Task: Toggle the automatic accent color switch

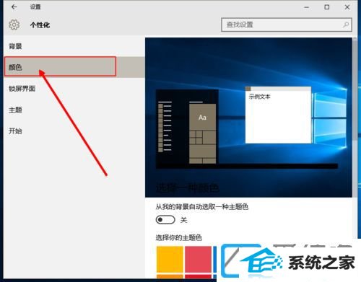Action: tap(165, 220)
